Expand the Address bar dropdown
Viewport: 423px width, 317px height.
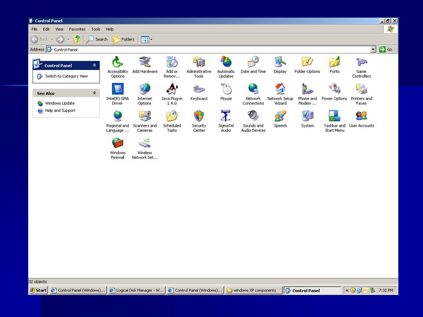pyautogui.click(x=373, y=49)
